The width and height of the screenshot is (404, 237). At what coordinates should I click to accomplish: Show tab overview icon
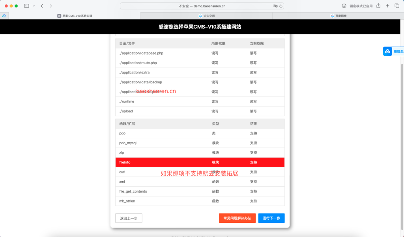(x=397, y=6)
